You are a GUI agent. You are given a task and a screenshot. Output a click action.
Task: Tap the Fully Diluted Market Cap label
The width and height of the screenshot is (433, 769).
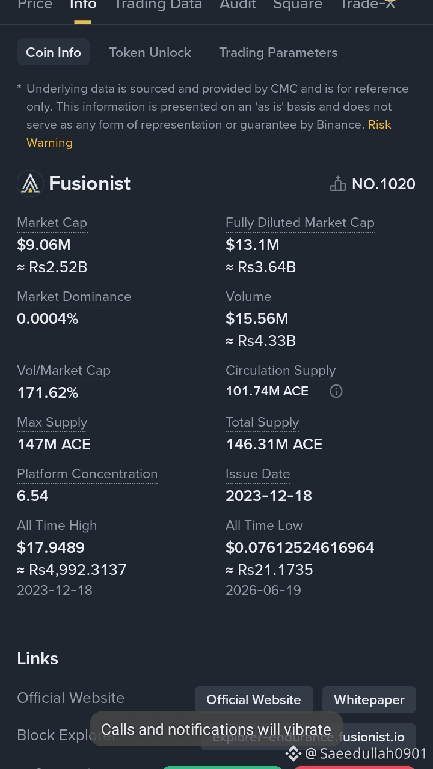[x=300, y=223]
